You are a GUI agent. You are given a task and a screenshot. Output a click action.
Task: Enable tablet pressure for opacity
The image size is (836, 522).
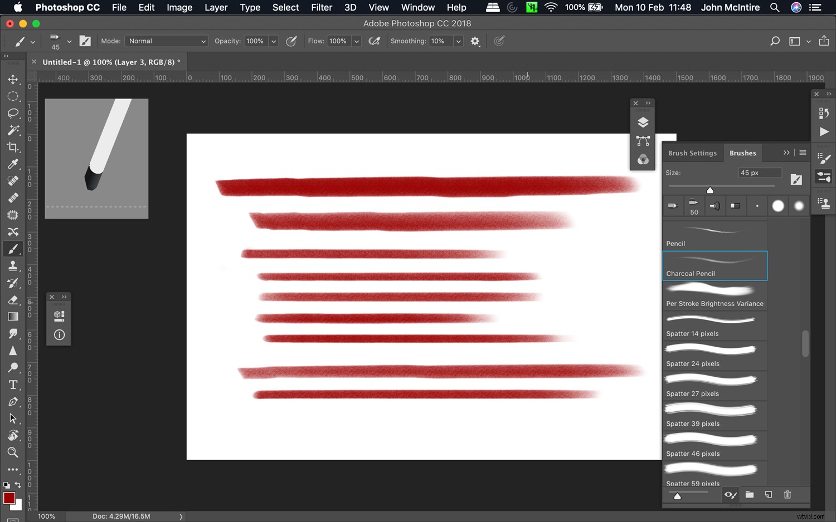(291, 41)
